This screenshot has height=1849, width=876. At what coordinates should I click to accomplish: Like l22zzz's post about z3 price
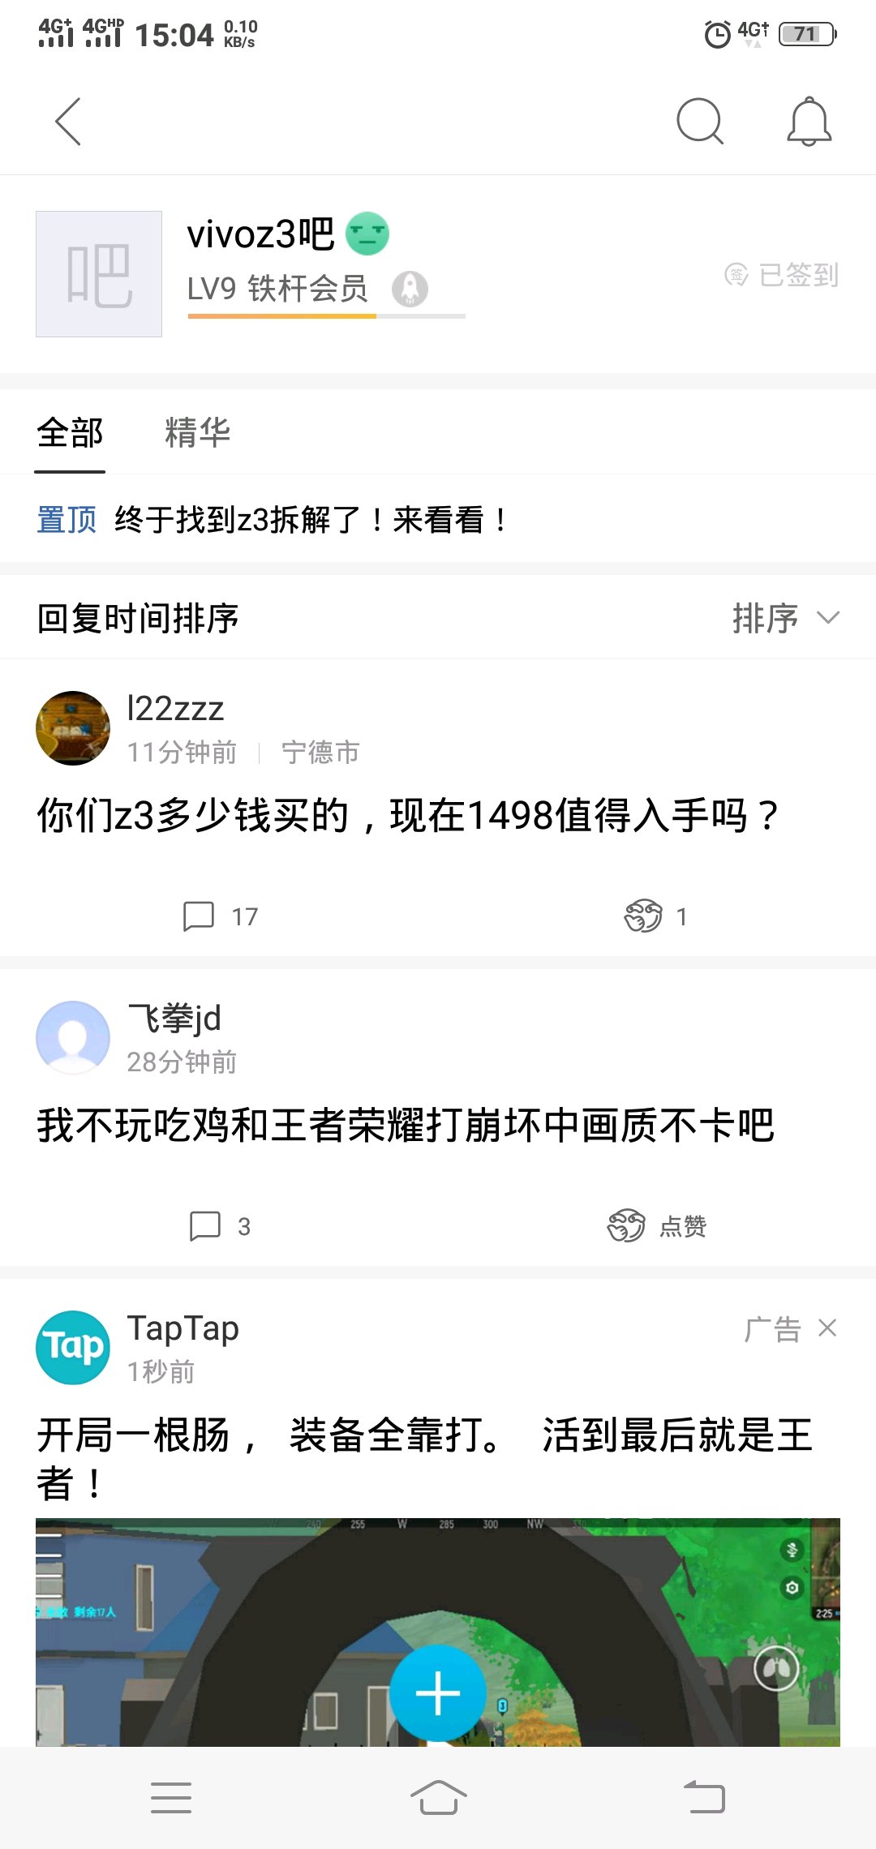pos(655,916)
